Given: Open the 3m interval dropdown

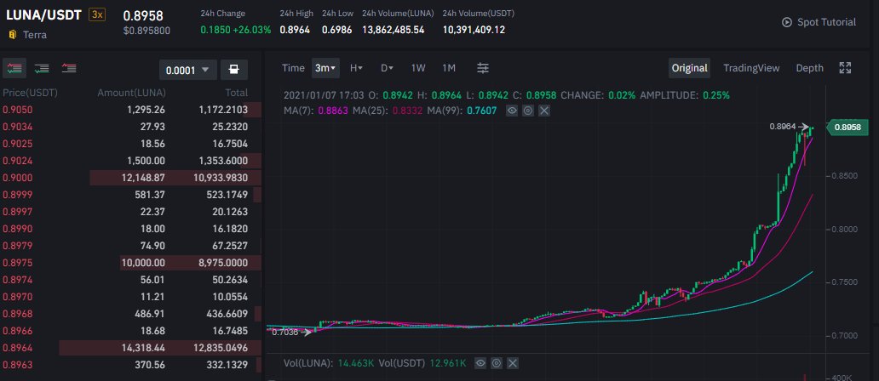Looking at the screenshot, I should (325, 68).
